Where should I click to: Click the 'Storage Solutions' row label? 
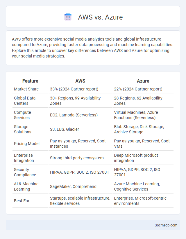(x=23, y=129)
